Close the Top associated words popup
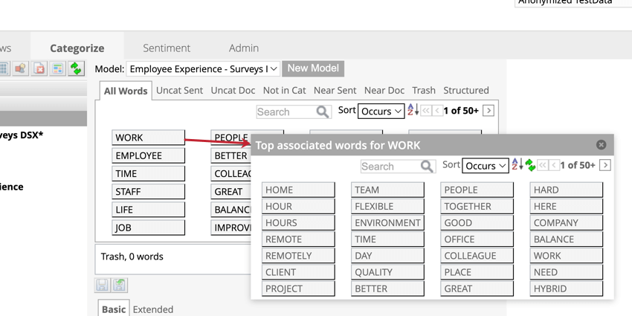632x316 pixels. tap(601, 145)
